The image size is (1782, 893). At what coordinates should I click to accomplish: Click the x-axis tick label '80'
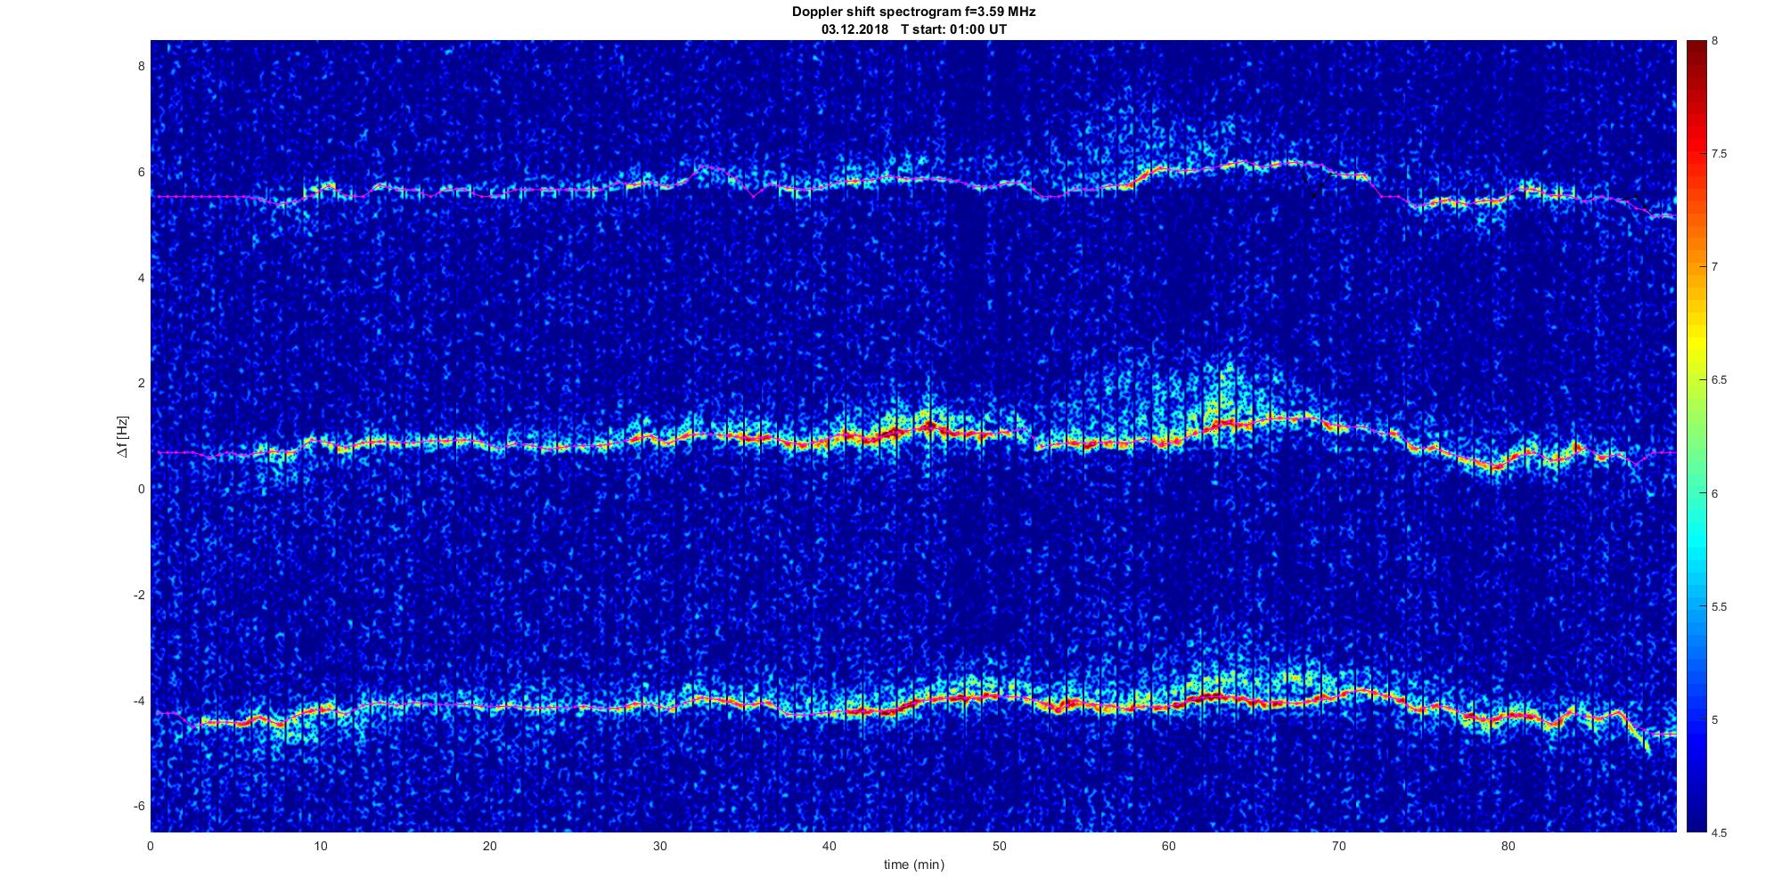(1508, 846)
